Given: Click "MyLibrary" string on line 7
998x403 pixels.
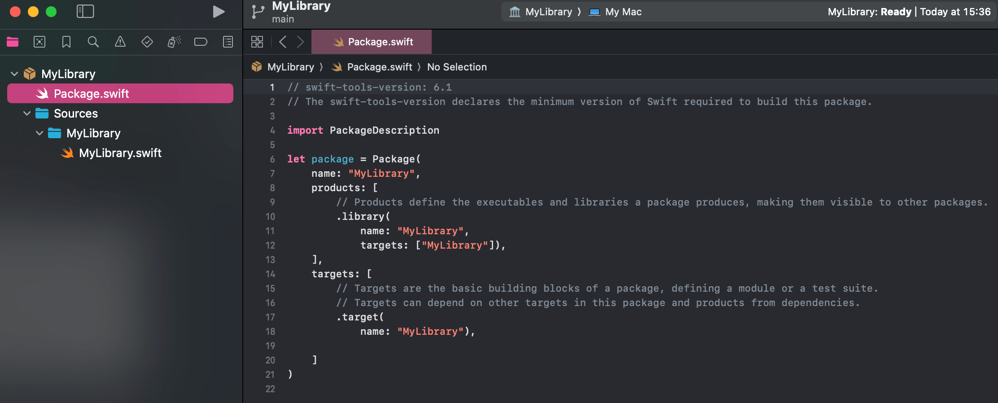Looking at the screenshot, I should point(381,173).
